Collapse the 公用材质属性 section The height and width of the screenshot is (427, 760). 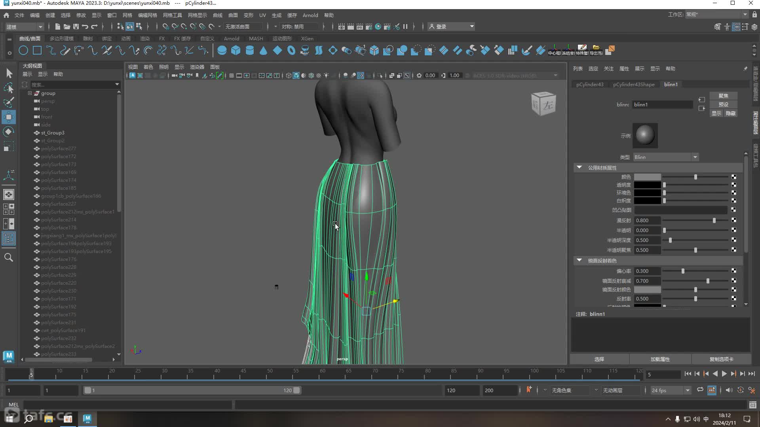tap(579, 168)
